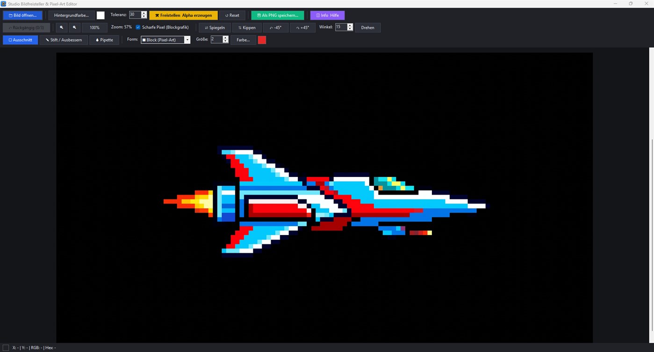Save image via Als PNG speichern
654x352 pixels.
(278, 15)
